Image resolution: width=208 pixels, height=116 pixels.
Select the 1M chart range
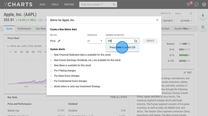click(21, 52)
